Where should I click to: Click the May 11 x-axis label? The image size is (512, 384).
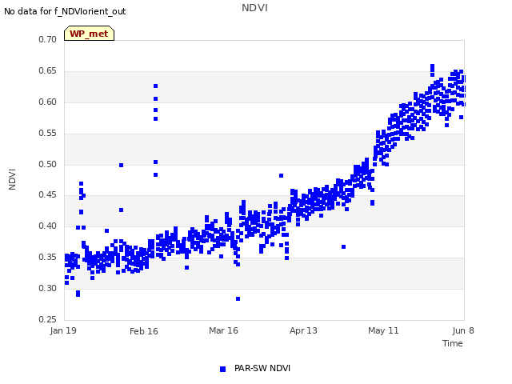pyautogui.click(x=383, y=330)
